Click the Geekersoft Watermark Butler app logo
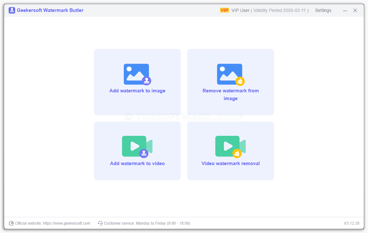368x233 pixels. 12,10
